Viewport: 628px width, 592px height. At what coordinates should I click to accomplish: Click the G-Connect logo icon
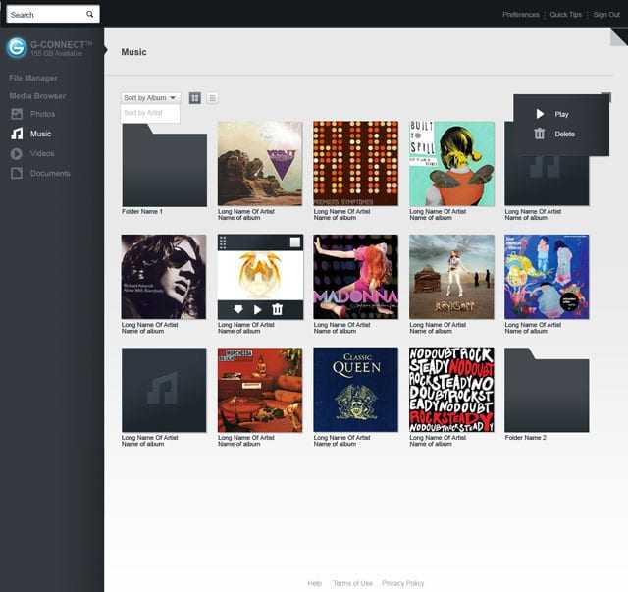coord(16,48)
